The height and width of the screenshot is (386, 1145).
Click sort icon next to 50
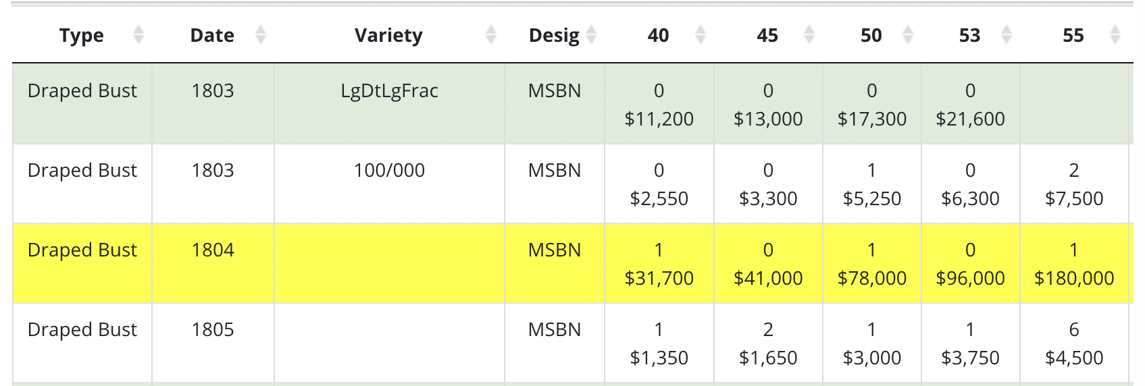coord(908,34)
